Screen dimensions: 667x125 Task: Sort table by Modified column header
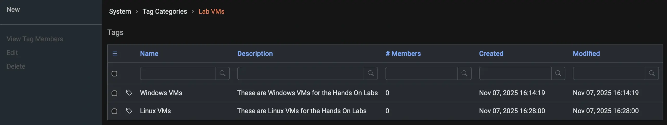[586, 54]
